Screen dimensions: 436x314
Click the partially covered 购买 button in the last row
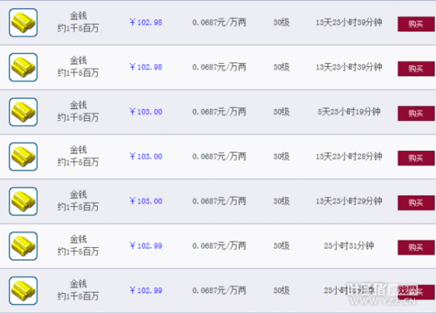(x=416, y=292)
